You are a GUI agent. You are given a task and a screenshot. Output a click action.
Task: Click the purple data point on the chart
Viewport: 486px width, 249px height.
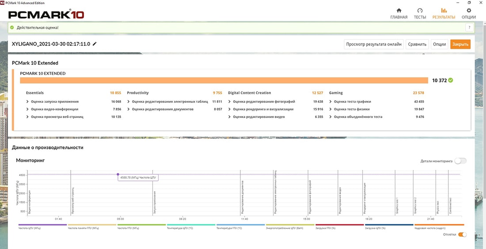pos(118,174)
